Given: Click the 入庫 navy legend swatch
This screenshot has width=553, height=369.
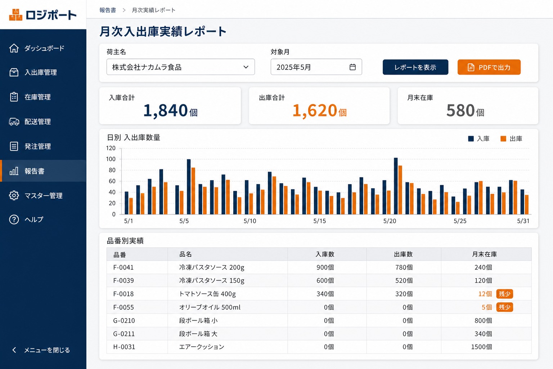Looking at the screenshot, I should [471, 139].
